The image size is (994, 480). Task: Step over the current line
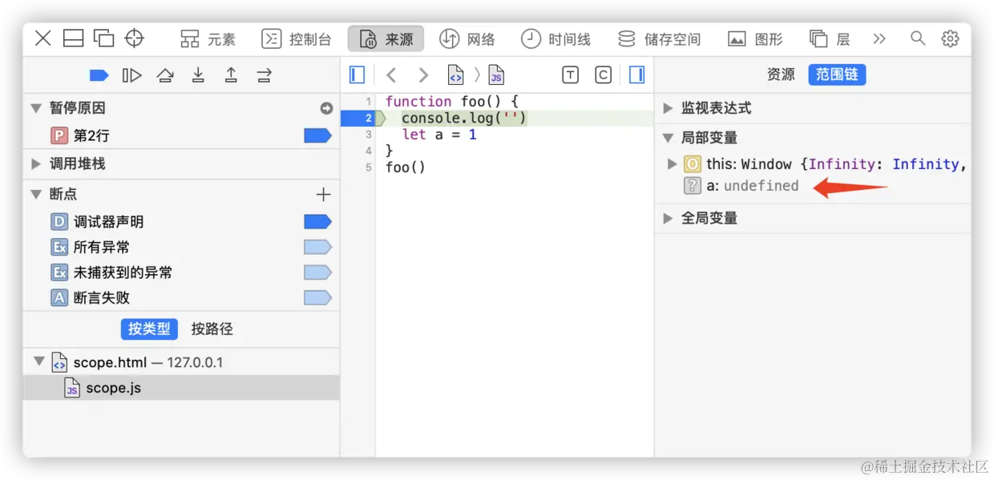(165, 75)
